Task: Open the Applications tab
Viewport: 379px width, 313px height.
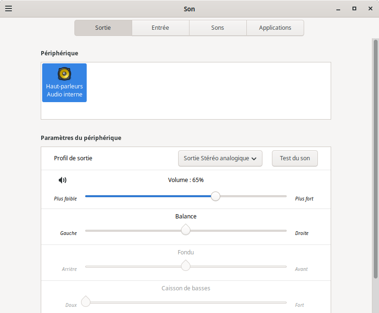Action: point(275,28)
